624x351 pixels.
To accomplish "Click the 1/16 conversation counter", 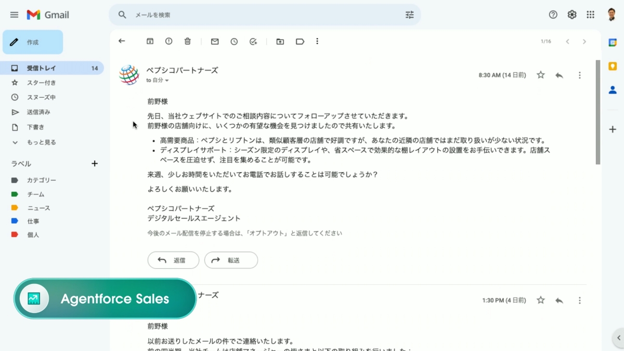I will point(546,42).
